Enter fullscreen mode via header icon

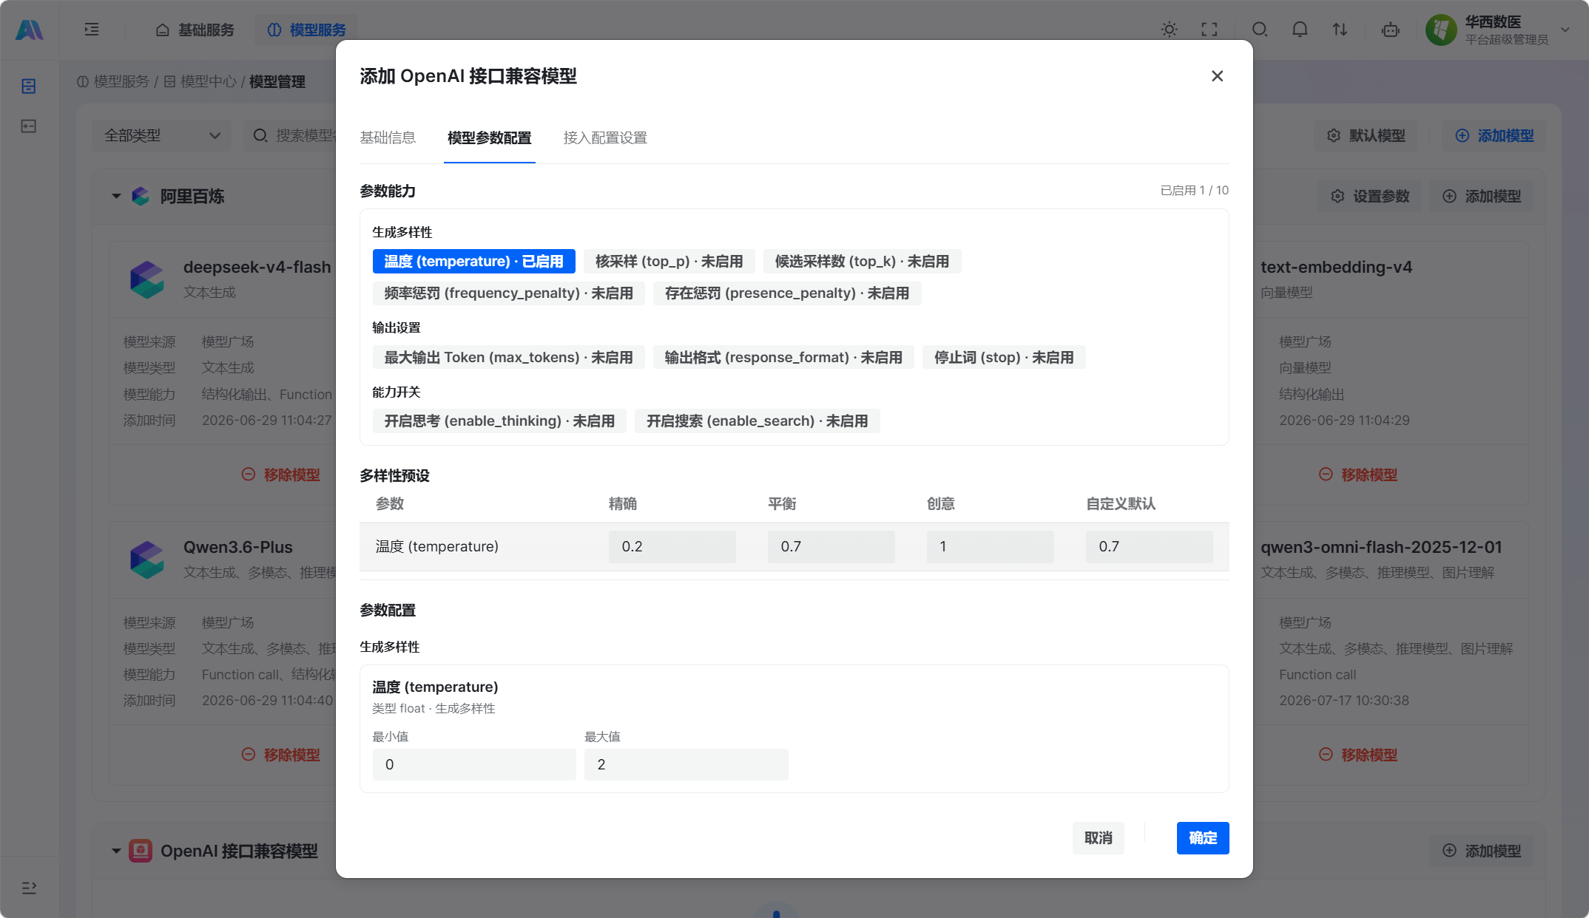(x=1210, y=30)
